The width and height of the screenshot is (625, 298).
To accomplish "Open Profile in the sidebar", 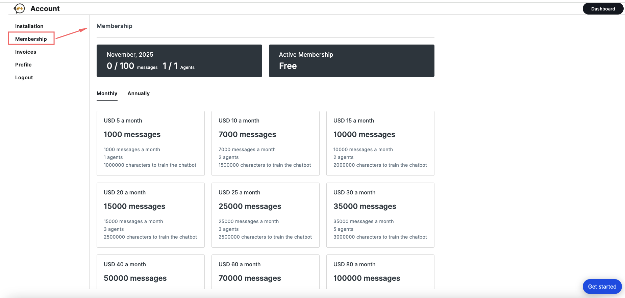I will [23, 64].
